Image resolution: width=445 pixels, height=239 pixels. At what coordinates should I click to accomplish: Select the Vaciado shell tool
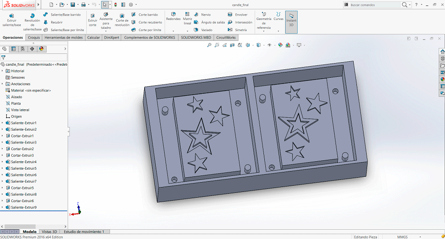pos(203,30)
